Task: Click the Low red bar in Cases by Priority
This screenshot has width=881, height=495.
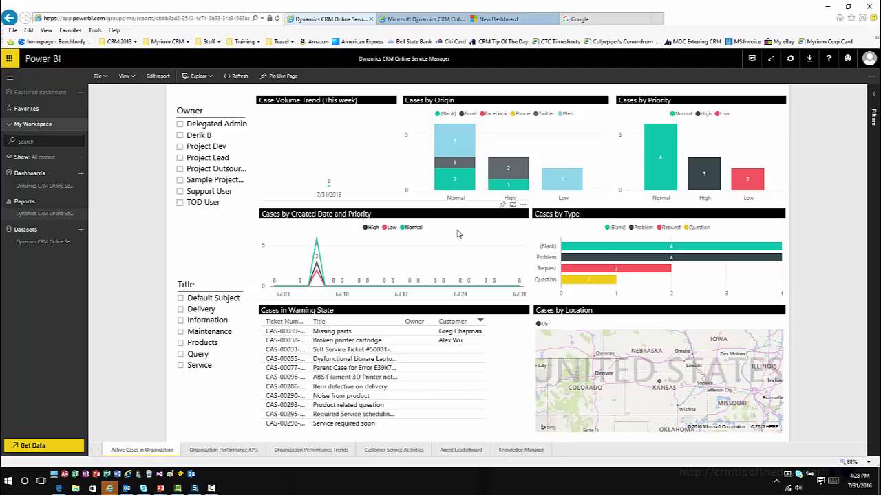Action: (x=747, y=179)
